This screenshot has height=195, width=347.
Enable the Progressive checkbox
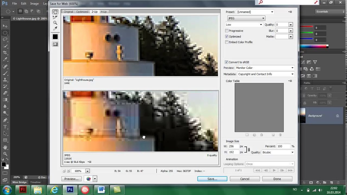pos(227,31)
